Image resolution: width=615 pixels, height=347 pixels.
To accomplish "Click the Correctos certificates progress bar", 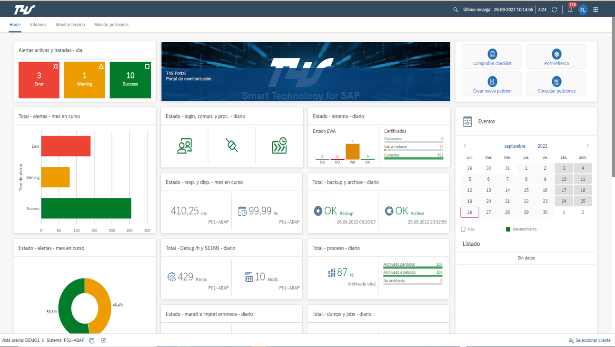I will point(414,158).
